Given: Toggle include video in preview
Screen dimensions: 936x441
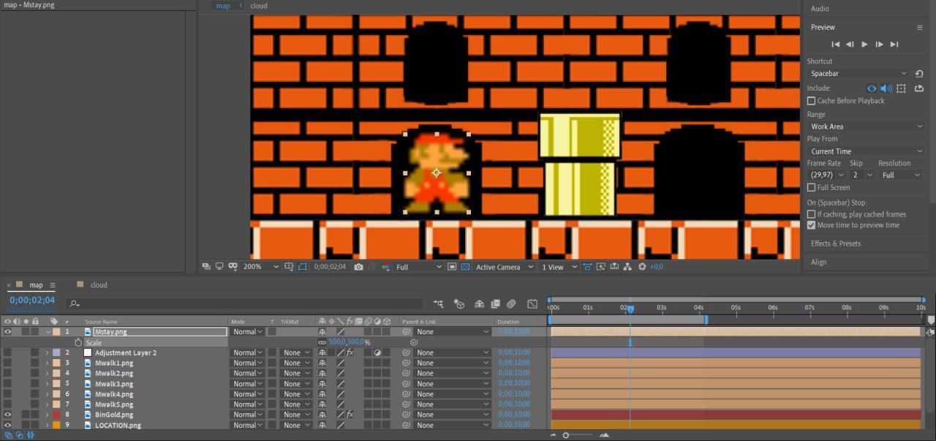Looking at the screenshot, I should click(872, 88).
